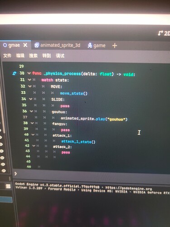Viewport: 170px width, 227px height.
Task: Switch to the animated_sprite_3d tab
Action: point(58,45)
